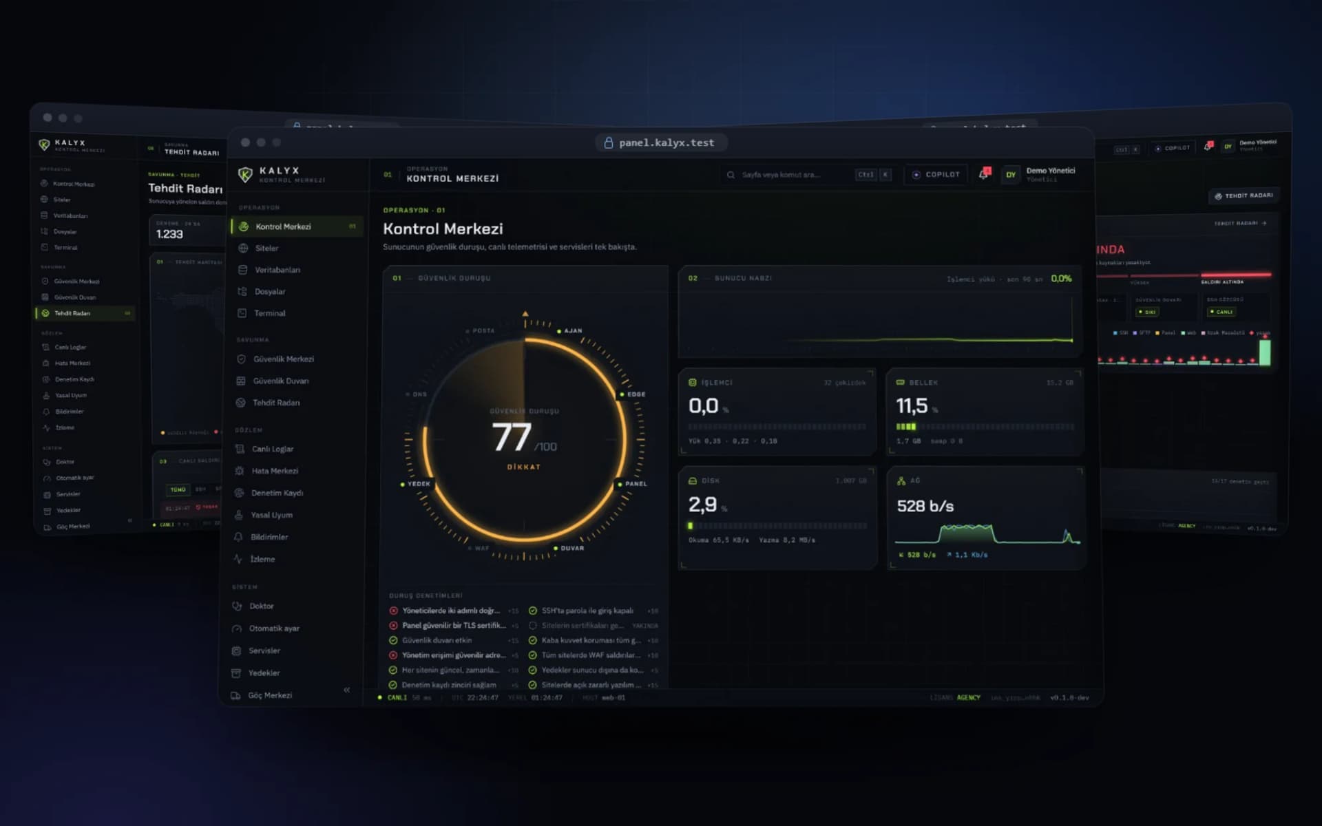This screenshot has height=826, width=1322.
Task: Select the Disk usage bar
Action: pyautogui.click(x=777, y=526)
